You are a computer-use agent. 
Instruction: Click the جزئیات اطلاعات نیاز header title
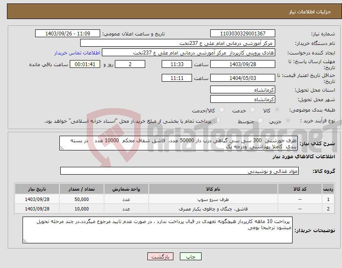[x=310, y=12]
